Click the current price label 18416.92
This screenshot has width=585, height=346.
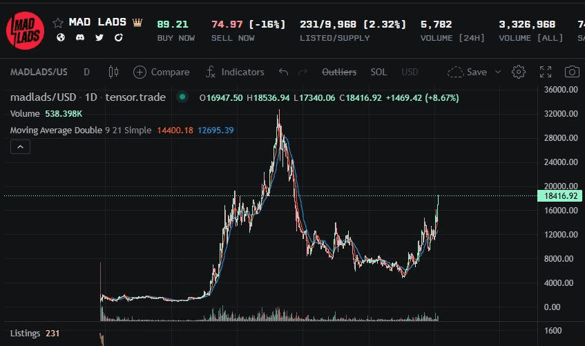[559, 196]
